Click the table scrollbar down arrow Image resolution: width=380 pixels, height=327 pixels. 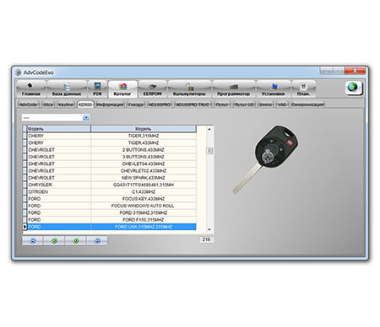209,230
